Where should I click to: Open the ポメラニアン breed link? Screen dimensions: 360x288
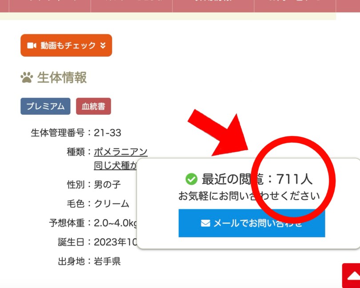point(120,152)
